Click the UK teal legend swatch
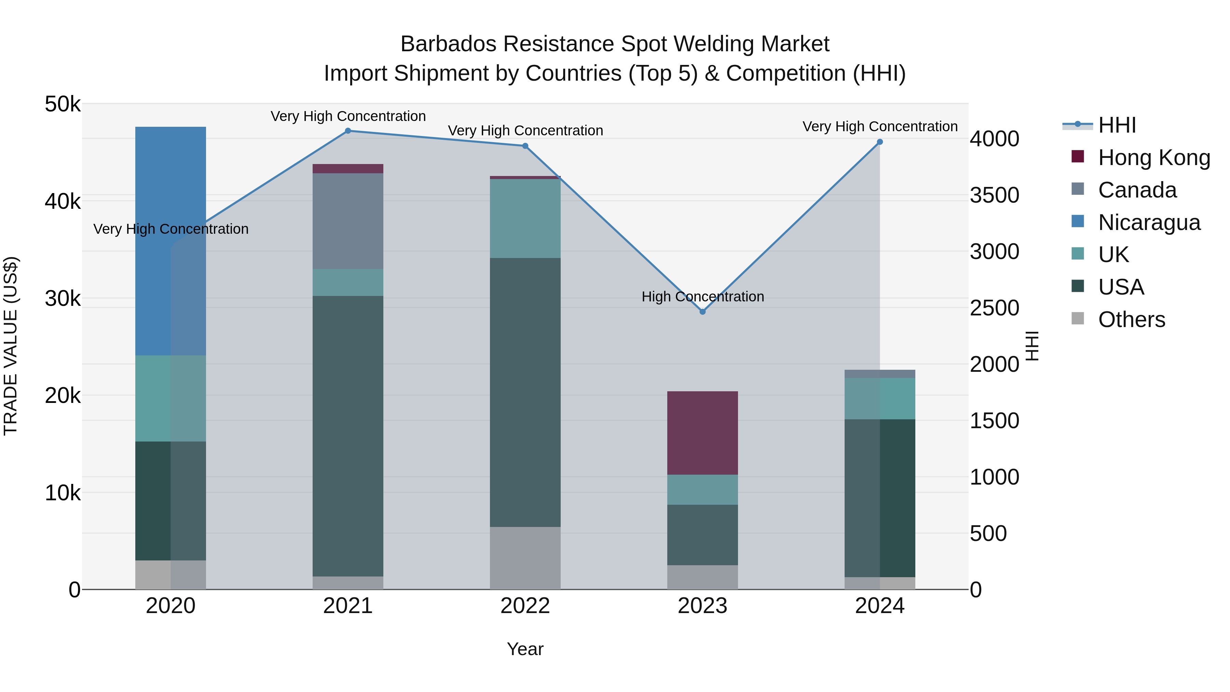This screenshot has width=1230, height=692. [1078, 254]
